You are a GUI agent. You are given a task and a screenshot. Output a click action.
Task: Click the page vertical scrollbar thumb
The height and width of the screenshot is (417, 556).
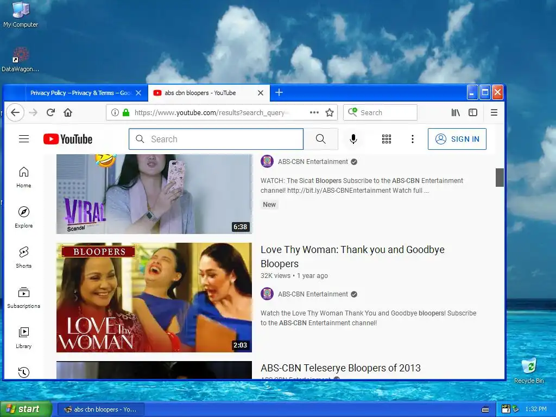[500, 178]
